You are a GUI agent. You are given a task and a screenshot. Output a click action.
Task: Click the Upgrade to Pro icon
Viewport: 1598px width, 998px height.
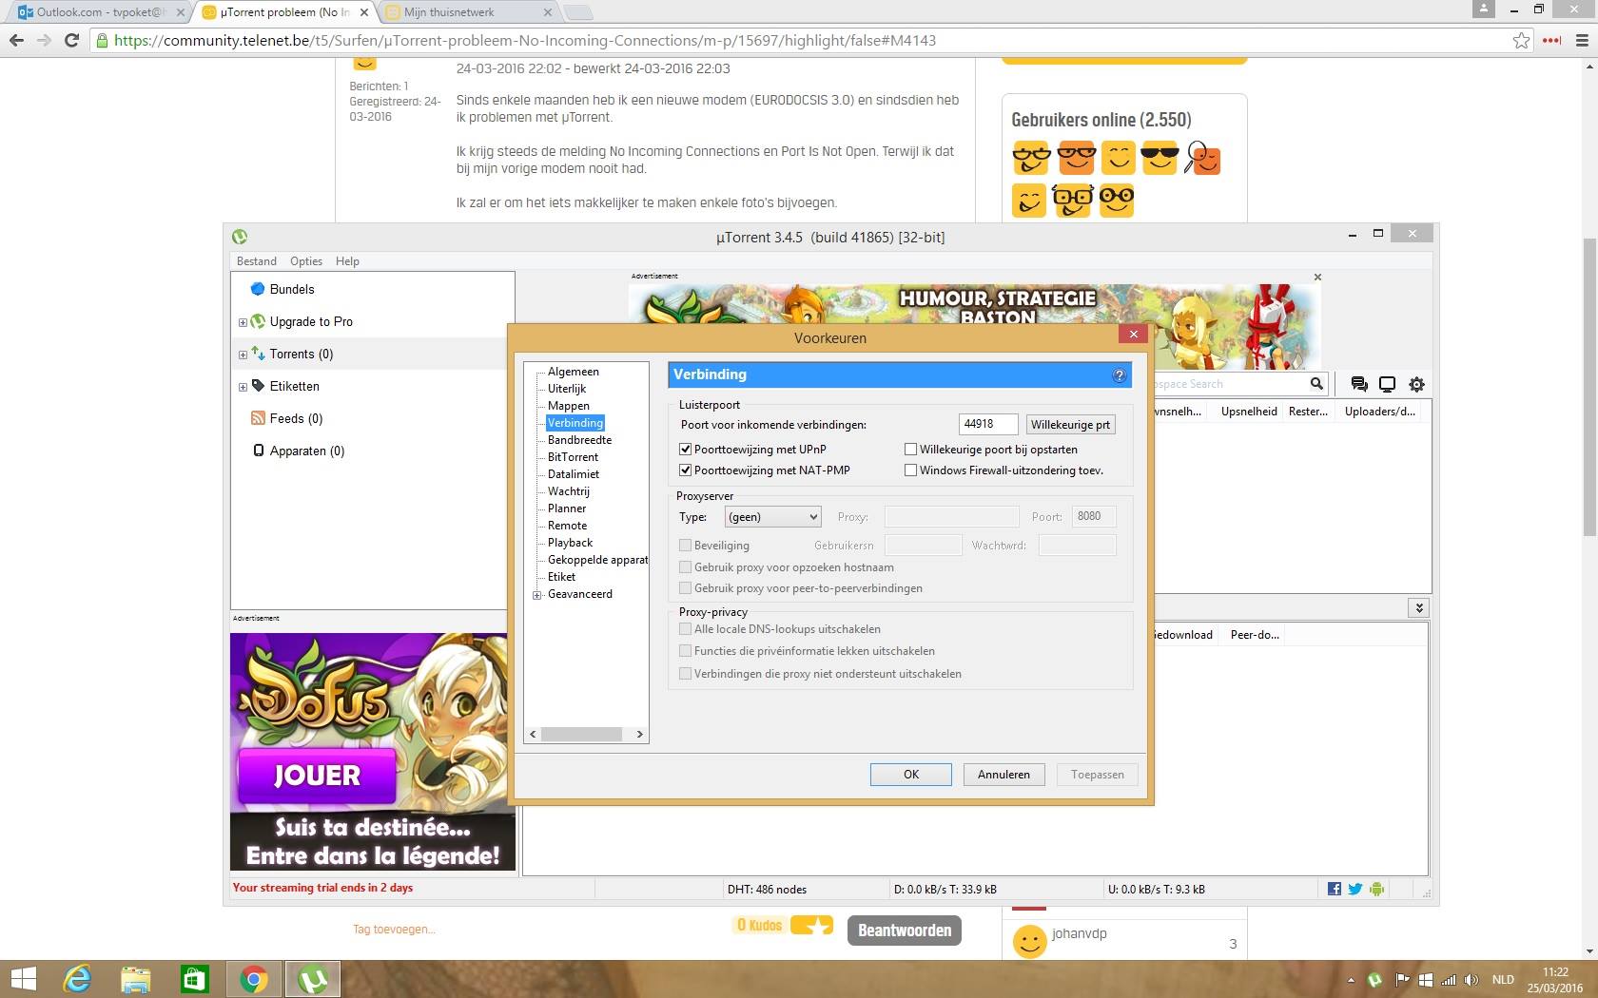pyautogui.click(x=257, y=321)
